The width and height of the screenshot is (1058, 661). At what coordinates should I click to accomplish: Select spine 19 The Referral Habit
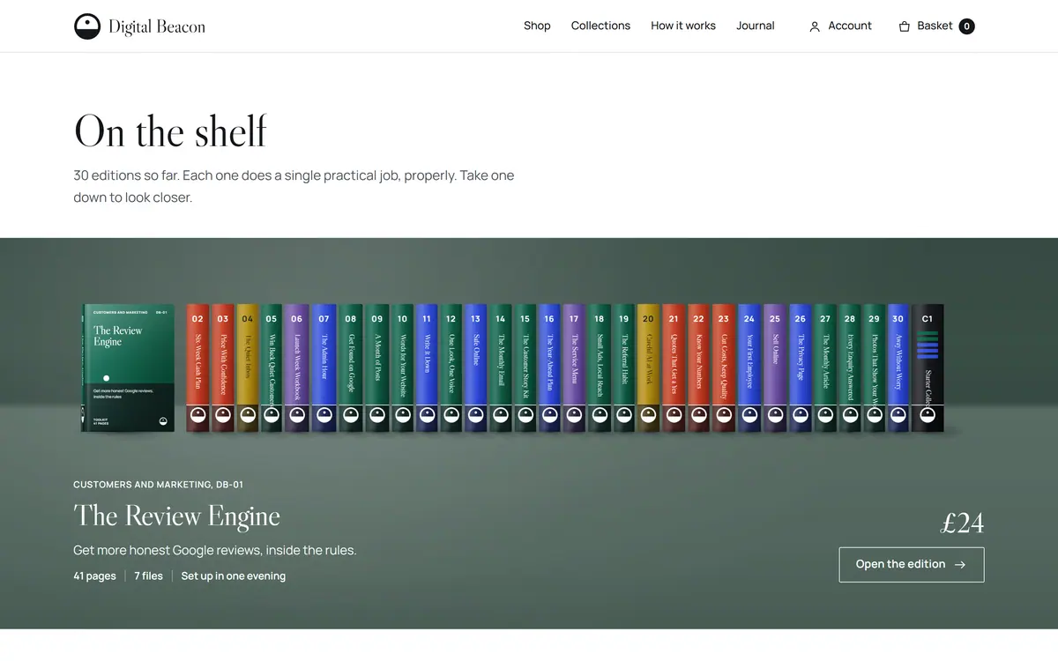coord(623,368)
